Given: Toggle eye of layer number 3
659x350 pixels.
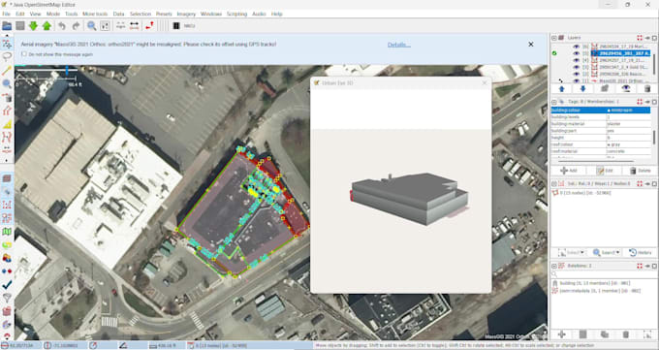Looking at the screenshot, I should coord(577,67).
